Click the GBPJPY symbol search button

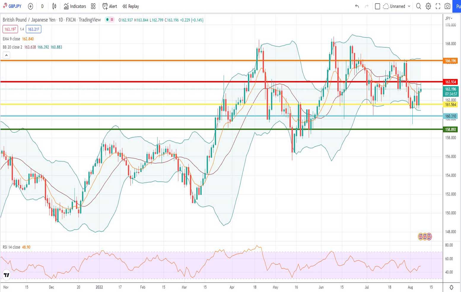[12, 6]
